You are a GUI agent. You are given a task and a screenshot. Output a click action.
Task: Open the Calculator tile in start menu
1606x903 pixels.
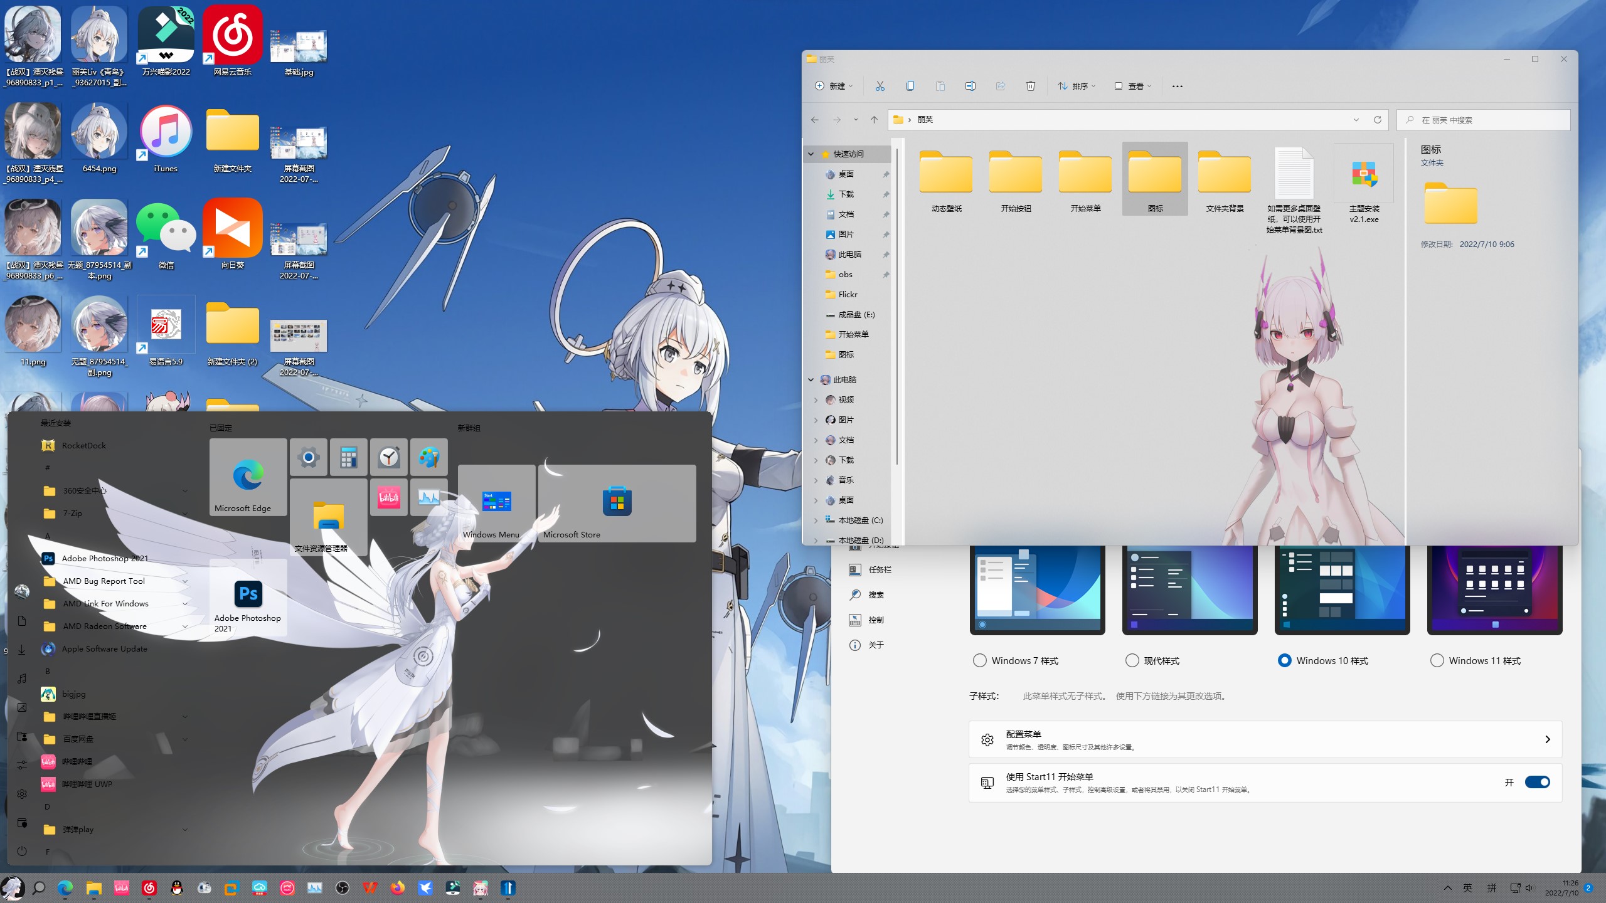tap(349, 457)
